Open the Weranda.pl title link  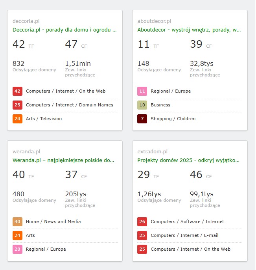click(63, 160)
